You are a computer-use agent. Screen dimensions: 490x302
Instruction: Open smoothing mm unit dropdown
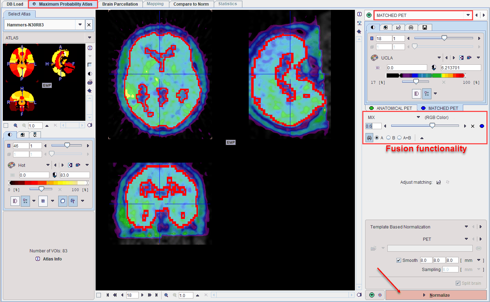(479, 260)
